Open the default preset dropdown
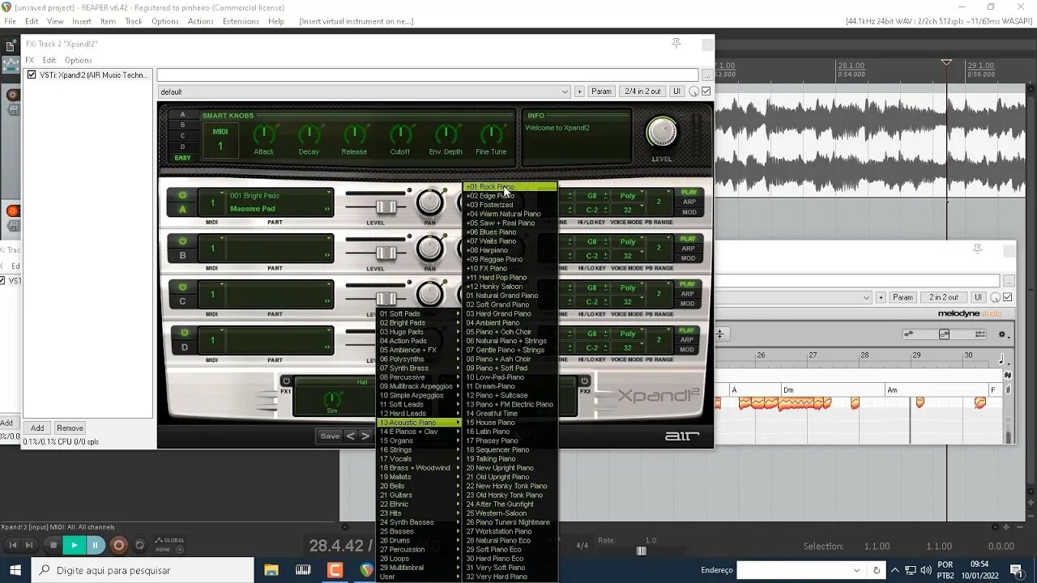1037x583 pixels. (365, 91)
